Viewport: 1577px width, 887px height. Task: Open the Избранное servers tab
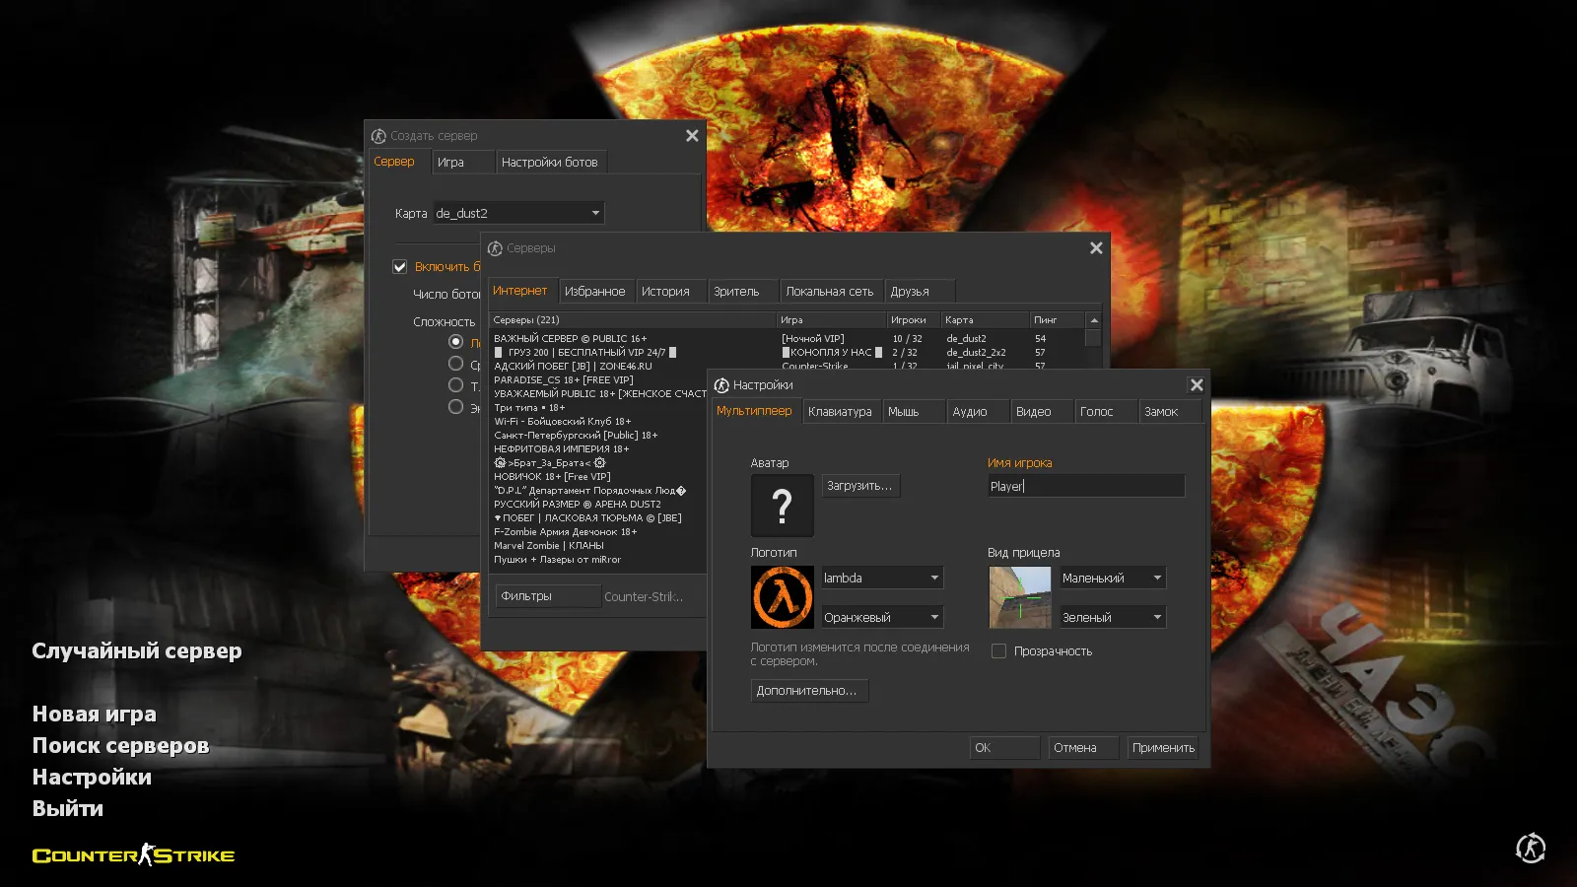[594, 292]
